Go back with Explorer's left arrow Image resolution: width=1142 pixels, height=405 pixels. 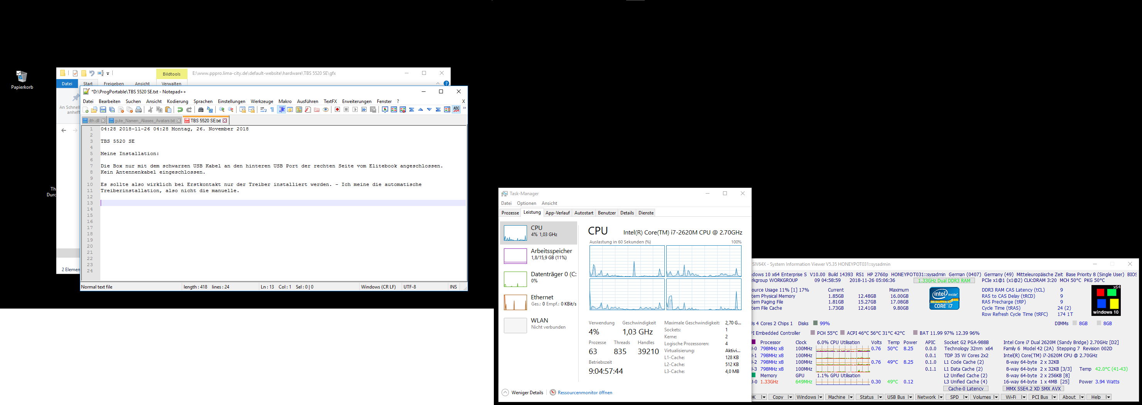(64, 130)
